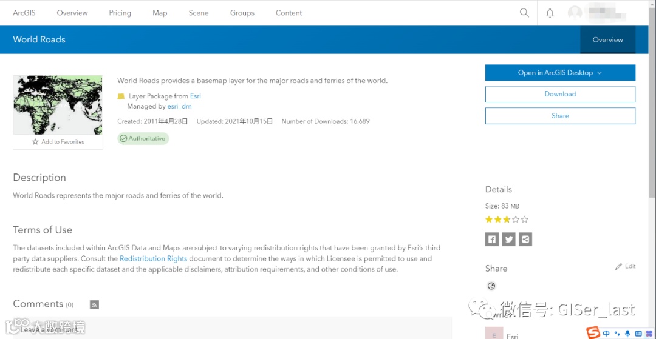656x339 pixels.
Task: Click the Description heading
Action: 39,178
